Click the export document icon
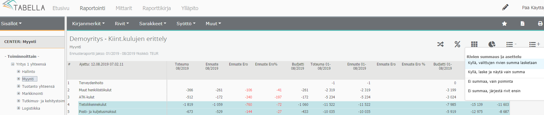 coord(523,24)
